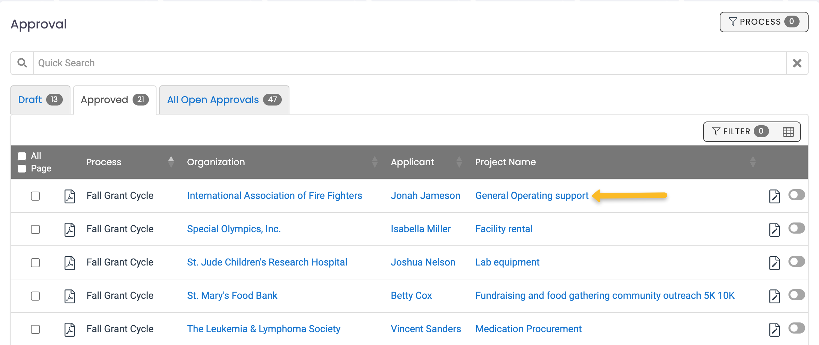Click the magnifying glass search icon
819x345 pixels.
tap(22, 63)
